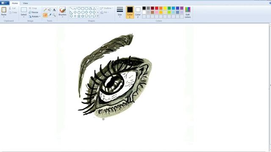Pick the red color swatch
271x152 pixels.
tap(157, 8)
